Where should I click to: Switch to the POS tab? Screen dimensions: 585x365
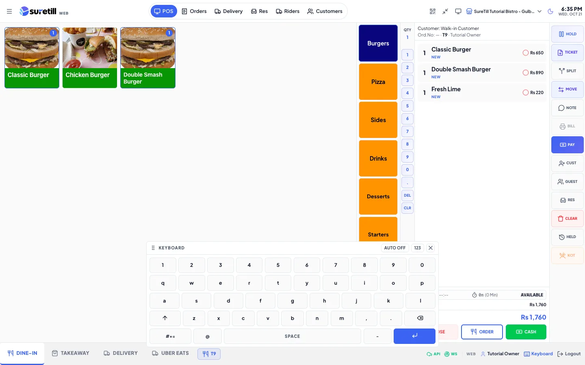tap(164, 11)
